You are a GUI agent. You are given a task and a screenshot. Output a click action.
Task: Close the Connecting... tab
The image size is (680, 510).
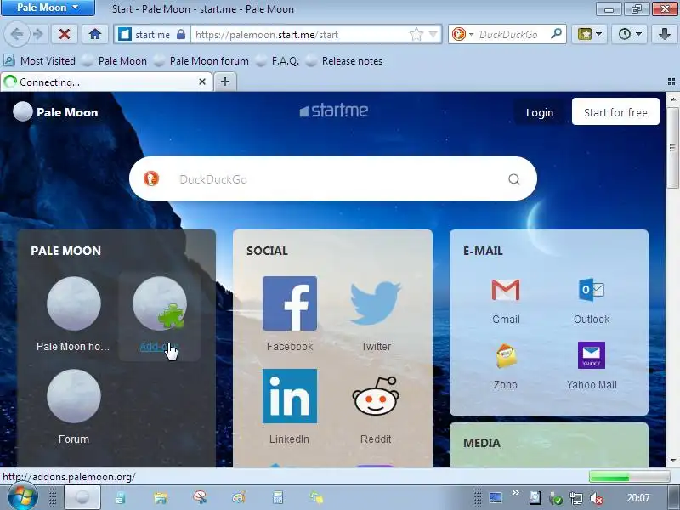(x=202, y=82)
